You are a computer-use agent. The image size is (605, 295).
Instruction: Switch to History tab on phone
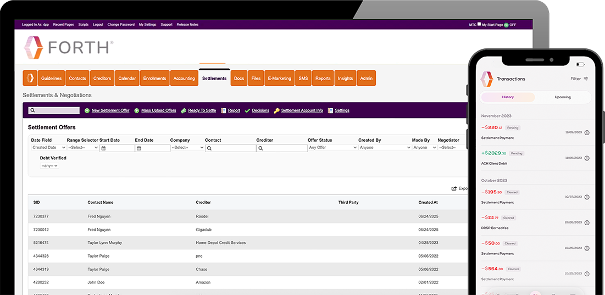point(508,97)
